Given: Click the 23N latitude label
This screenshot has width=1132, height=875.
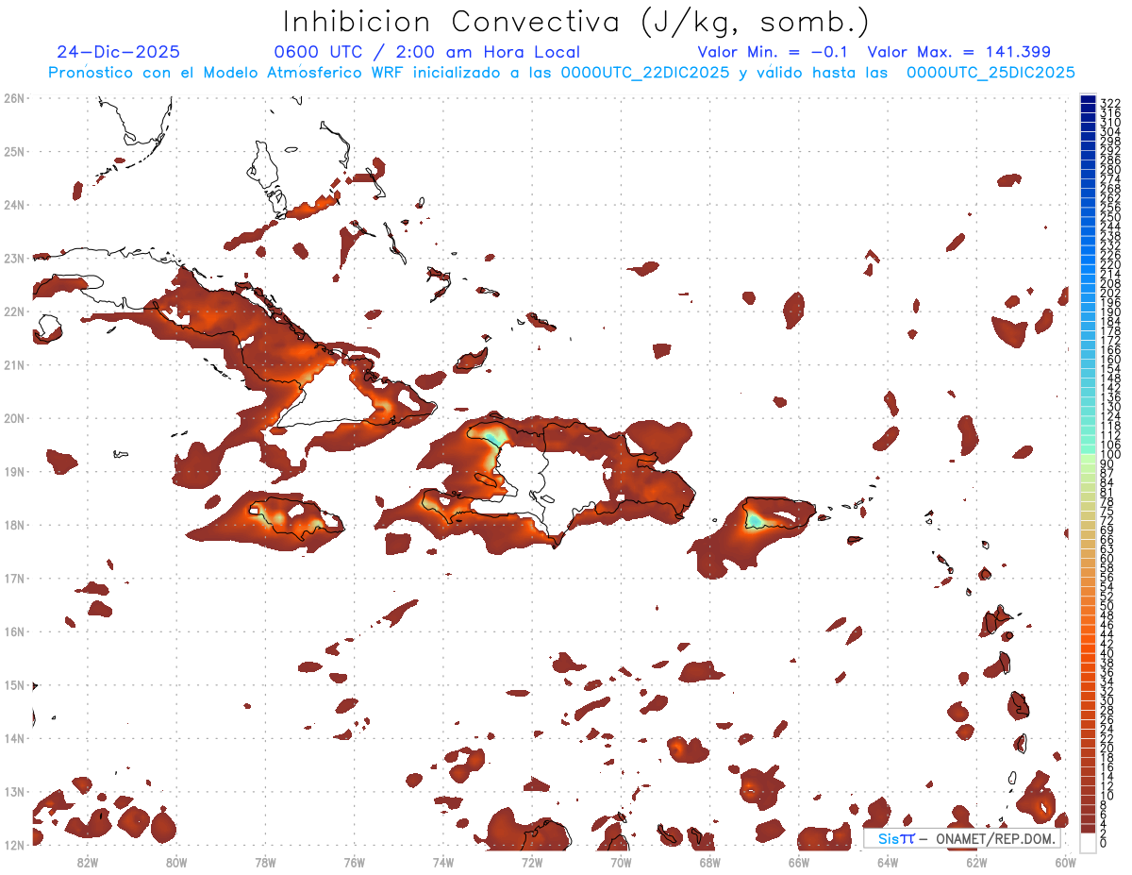Looking at the screenshot, I should pyautogui.click(x=13, y=258).
